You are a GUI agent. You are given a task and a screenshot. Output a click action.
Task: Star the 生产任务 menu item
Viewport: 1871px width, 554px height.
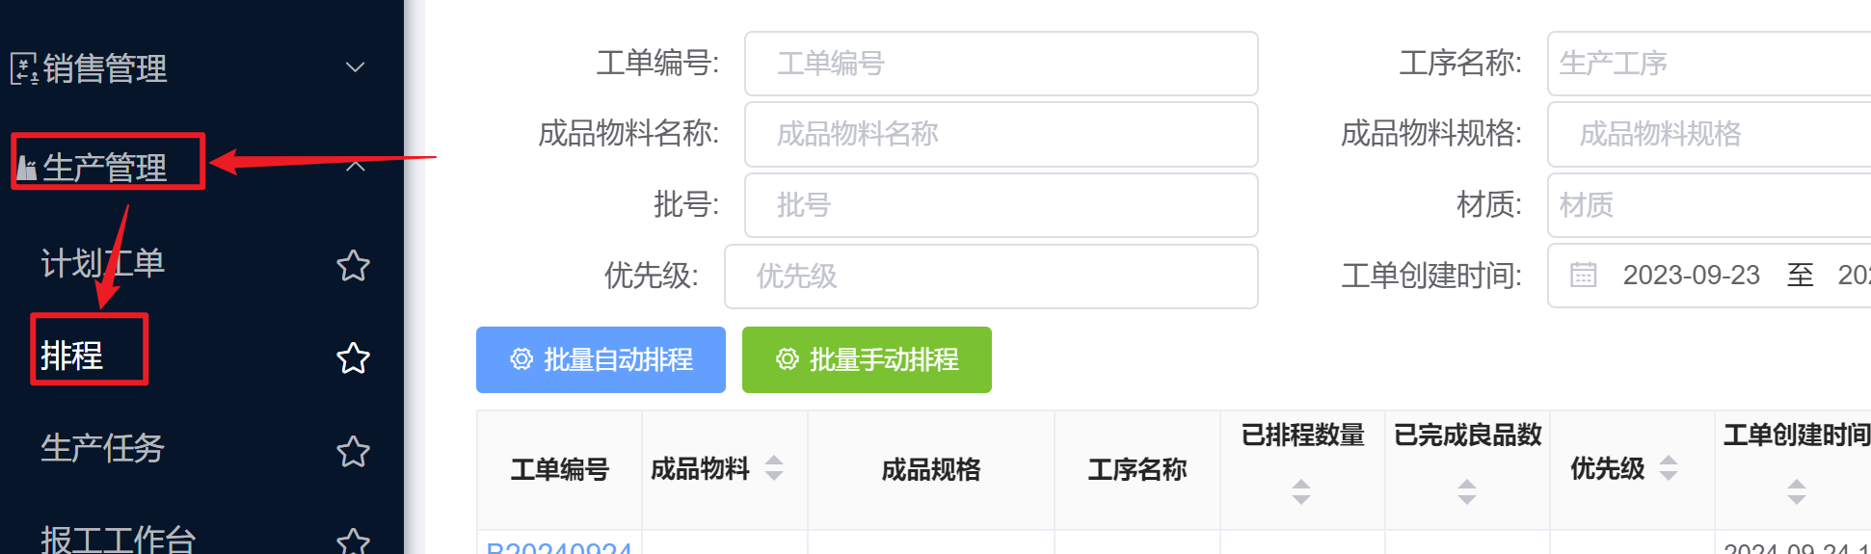353,450
